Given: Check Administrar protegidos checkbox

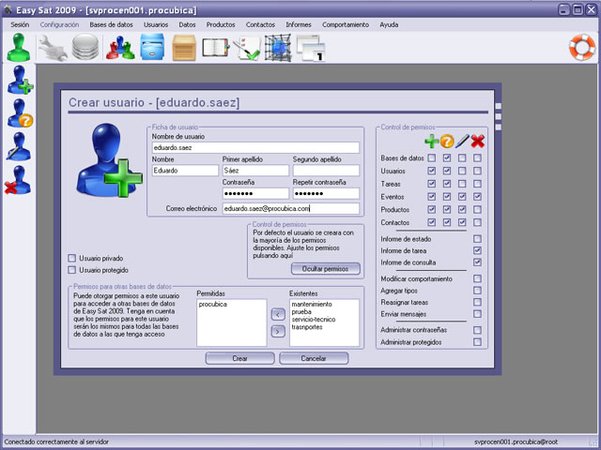Looking at the screenshot, I should tap(477, 342).
